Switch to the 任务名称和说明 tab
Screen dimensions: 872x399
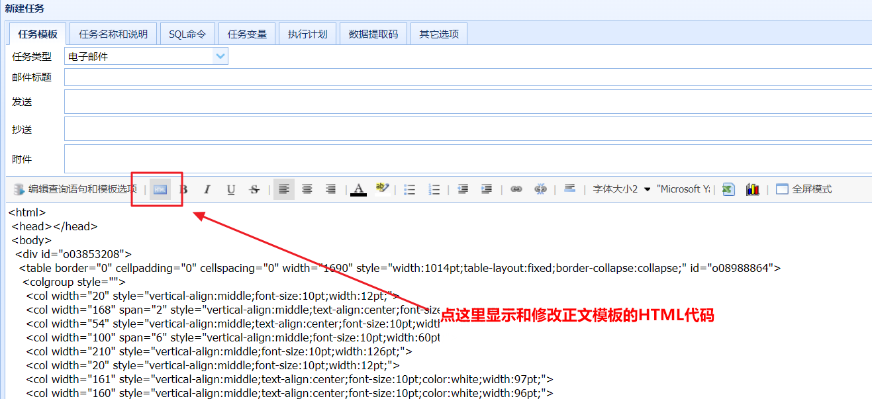point(113,34)
